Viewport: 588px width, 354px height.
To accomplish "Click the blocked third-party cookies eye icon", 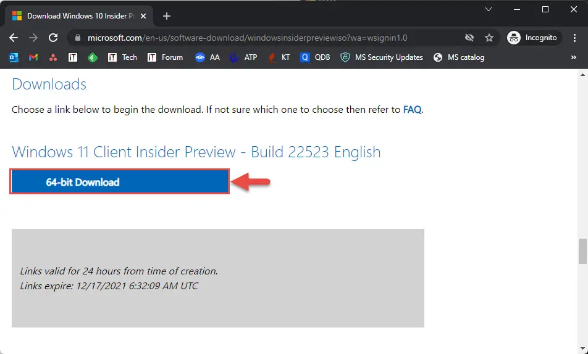I will point(469,38).
